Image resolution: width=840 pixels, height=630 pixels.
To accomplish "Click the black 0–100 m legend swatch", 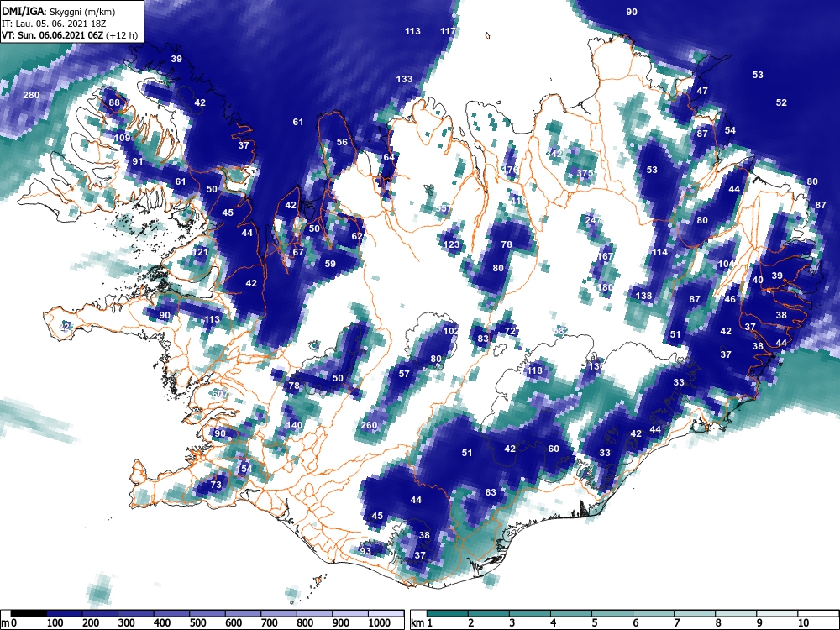I will pyautogui.click(x=29, y=613).
